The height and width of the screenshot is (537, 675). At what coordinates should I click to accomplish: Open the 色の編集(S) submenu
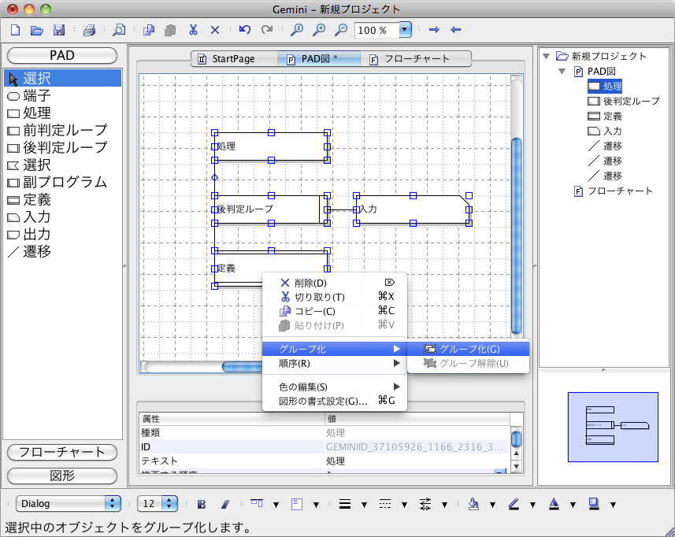click(x=335, y=387)
